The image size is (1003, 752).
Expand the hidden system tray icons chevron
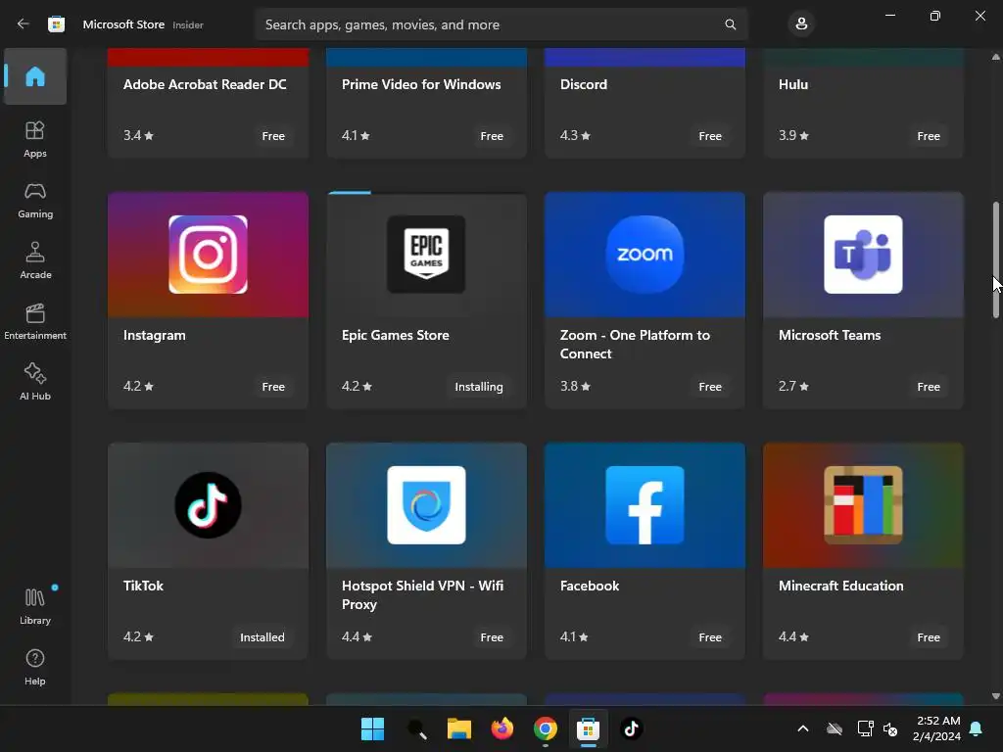[x=803, y=728]
